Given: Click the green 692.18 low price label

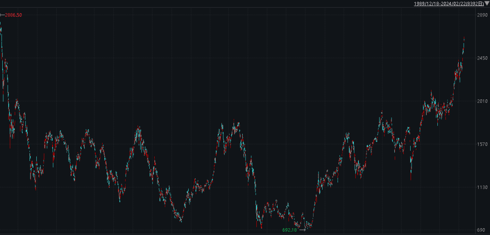Looking at the screenshot, I should point(289,230).
